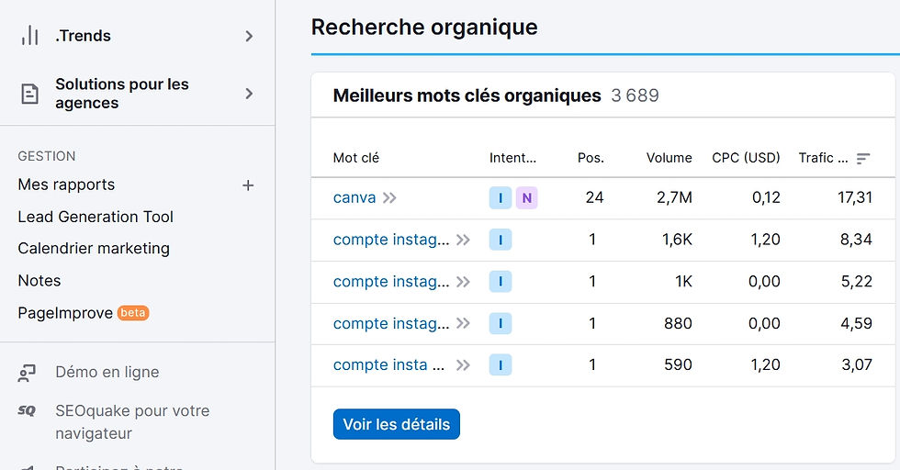Click the Voir les détails button
900x470 pixels.
tap(396, 424)
